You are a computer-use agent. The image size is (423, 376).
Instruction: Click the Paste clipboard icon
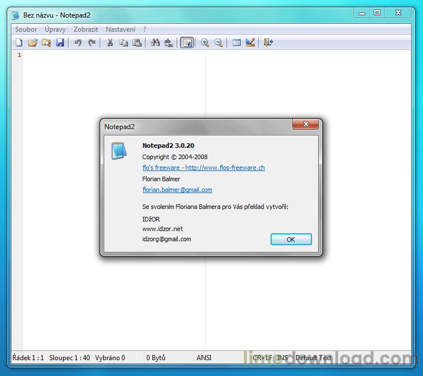[137, 42]
